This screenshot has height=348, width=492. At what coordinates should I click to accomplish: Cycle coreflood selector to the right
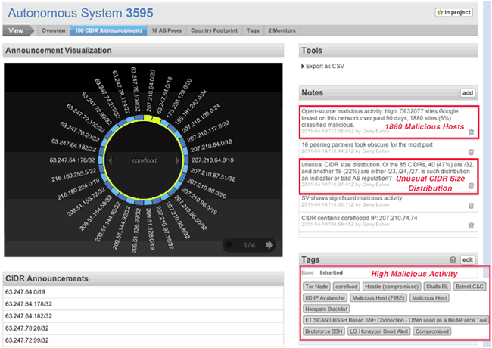180,160
